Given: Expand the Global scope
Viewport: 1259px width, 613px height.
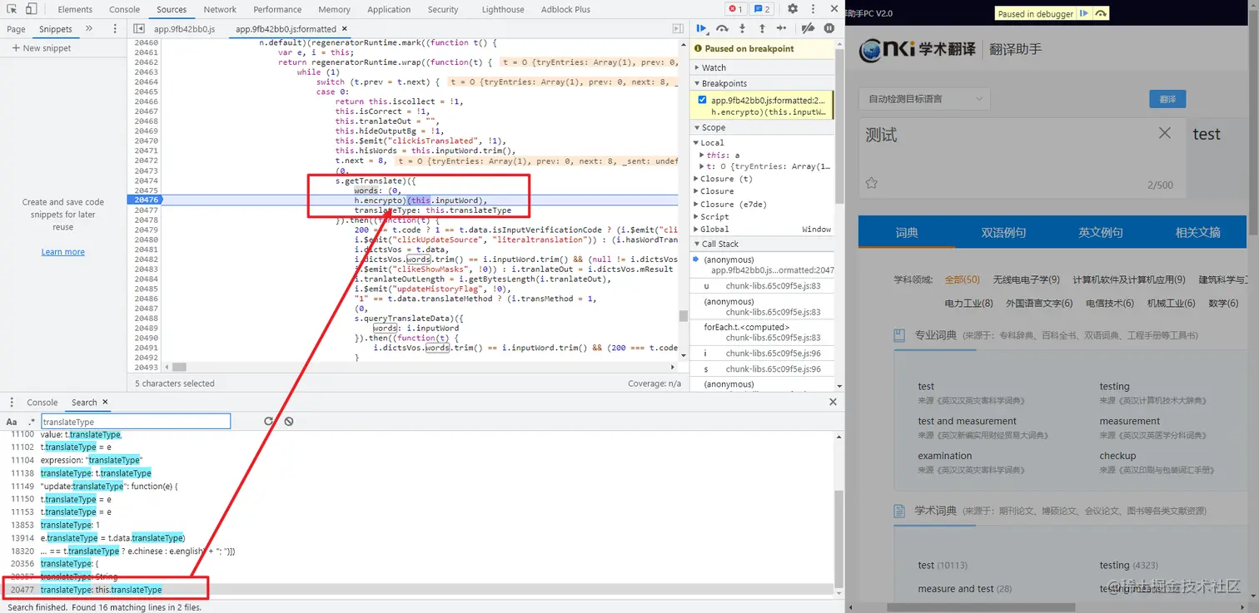Looking at the screenshot, I should (x=712, y=229).
